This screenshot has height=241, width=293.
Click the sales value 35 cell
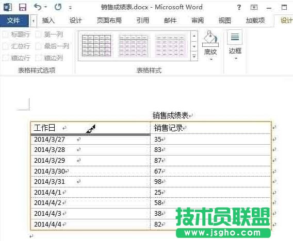(210, 140)
